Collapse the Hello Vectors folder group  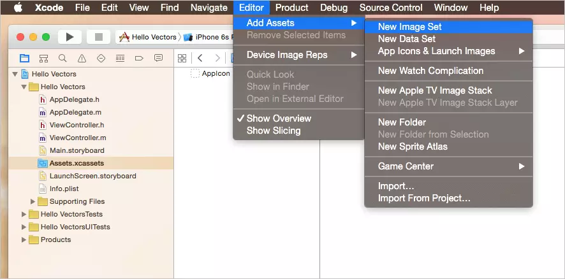tap(24, 87)
